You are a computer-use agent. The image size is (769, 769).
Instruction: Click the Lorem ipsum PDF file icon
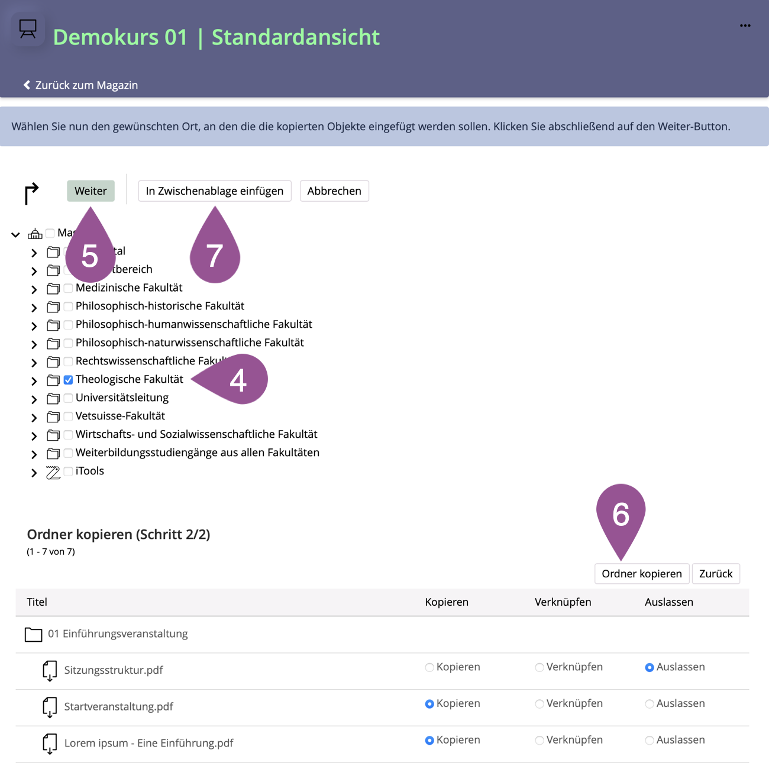click(50, 744)
